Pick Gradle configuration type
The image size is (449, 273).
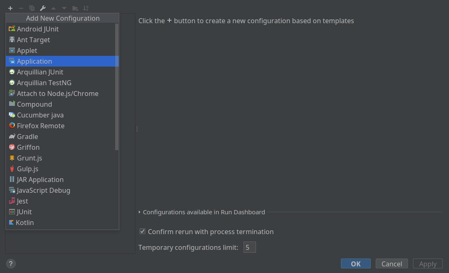coord(60,136)
